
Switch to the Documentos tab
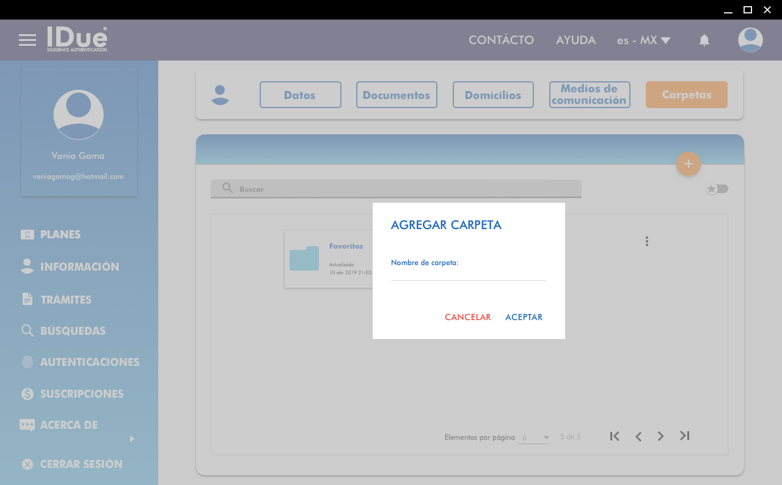[396, 95]
